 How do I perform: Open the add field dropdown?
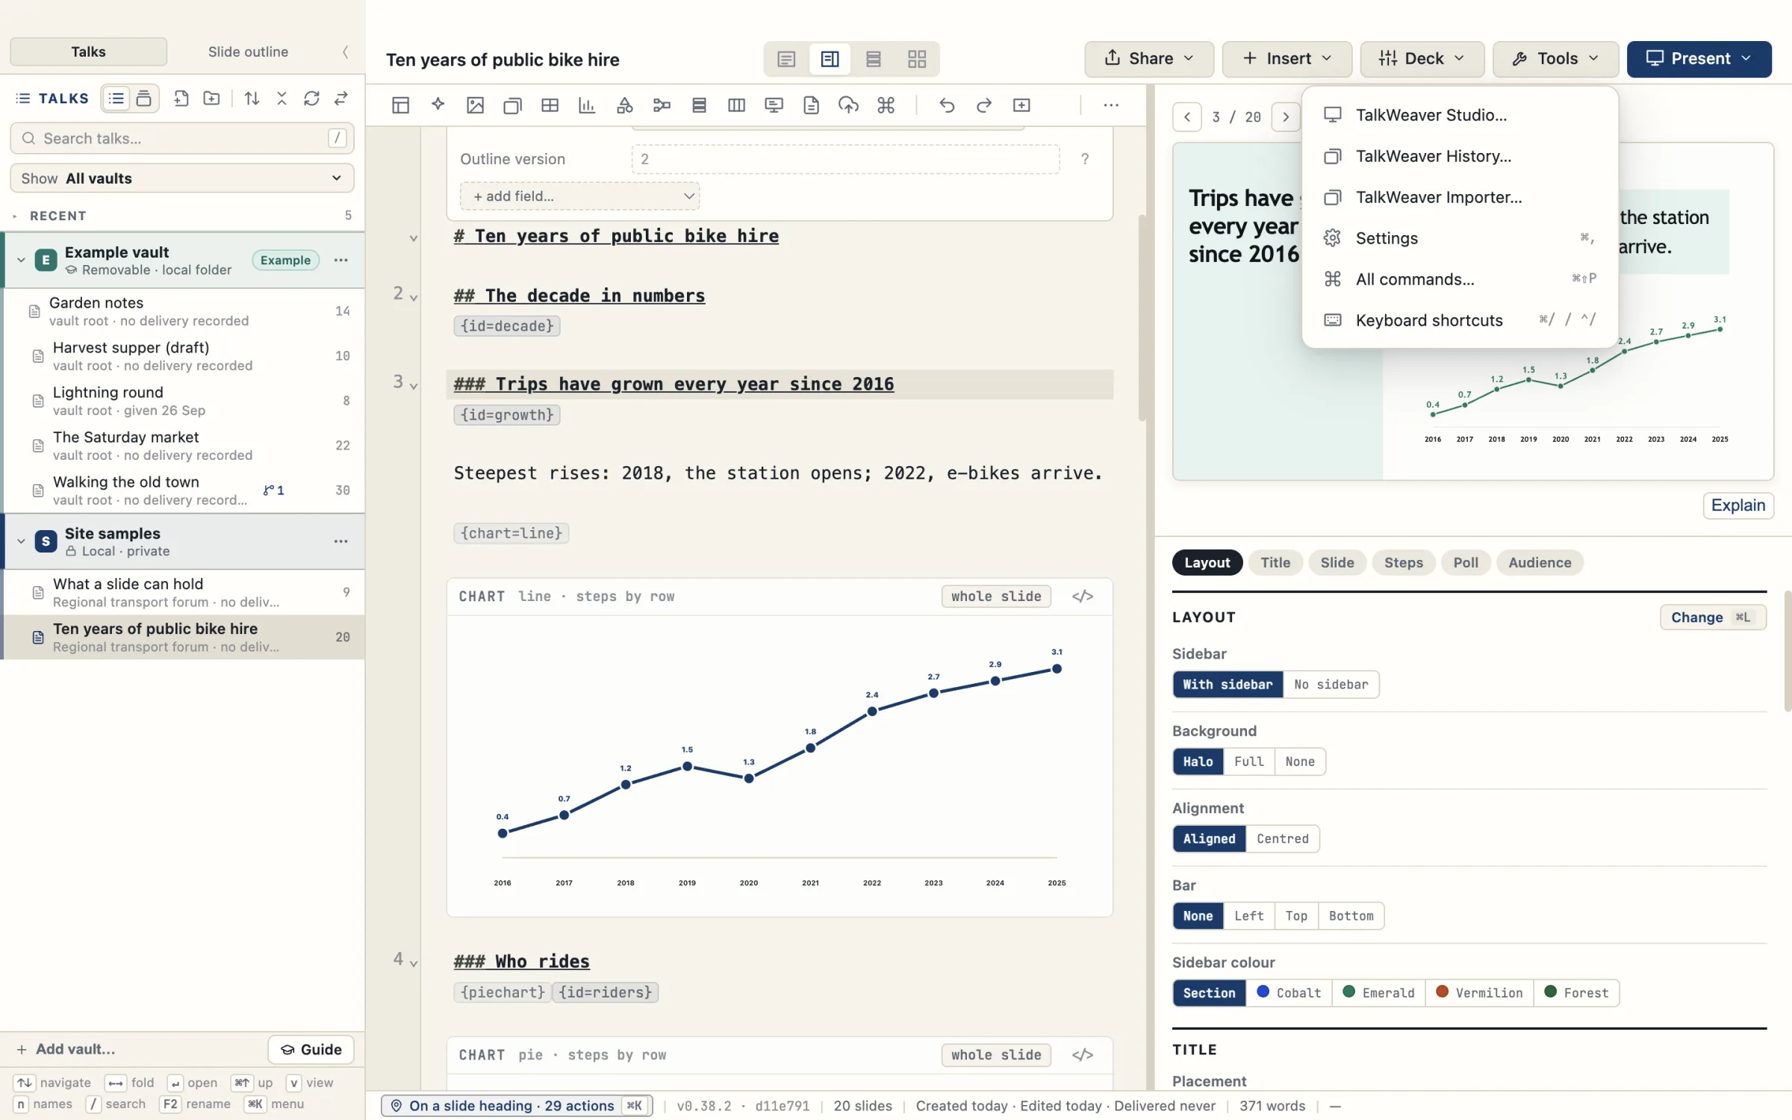[x=580, y=196]
